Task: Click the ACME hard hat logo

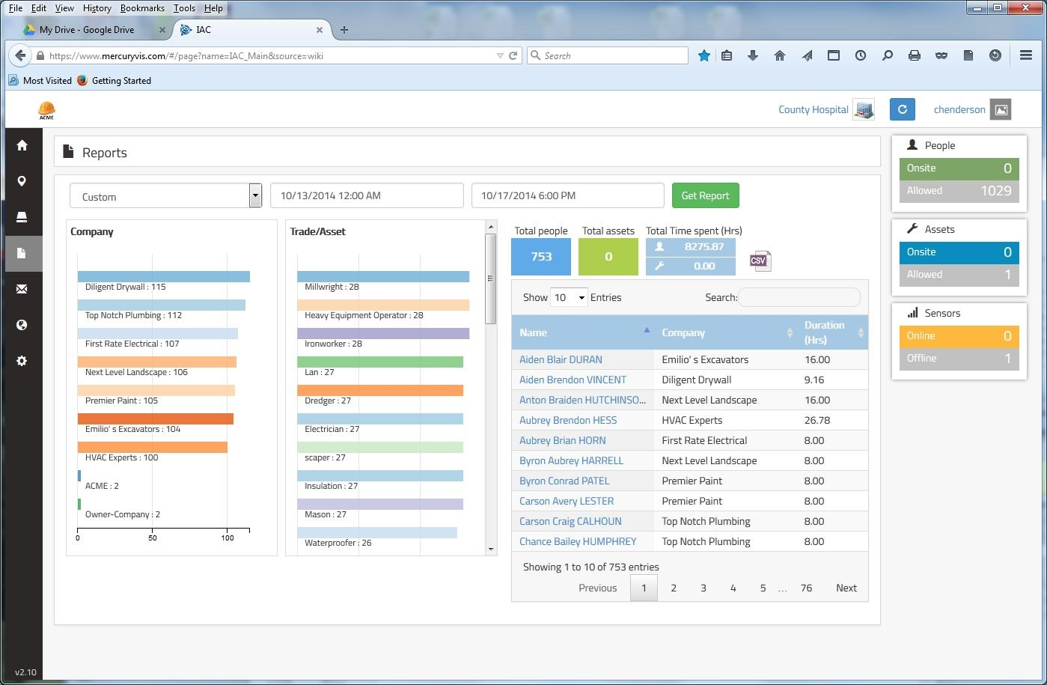Action: click(46, 111)
